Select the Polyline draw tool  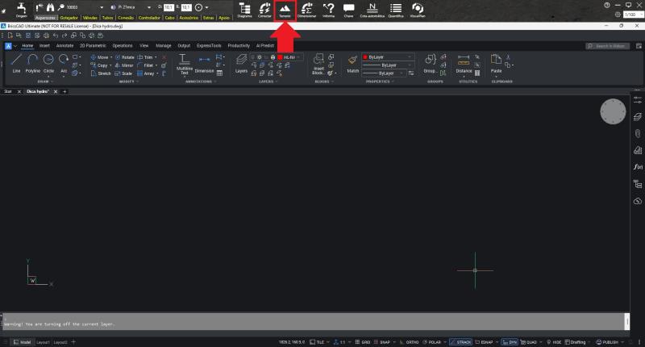[x=32, y=63]
